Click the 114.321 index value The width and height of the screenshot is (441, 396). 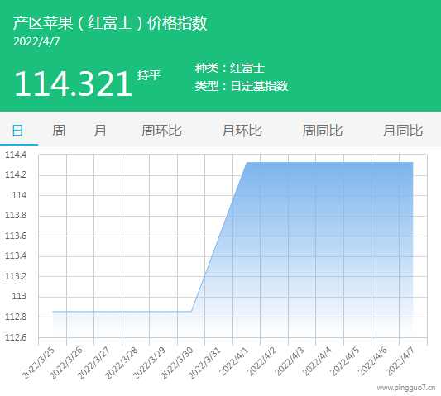click(73, 83)
